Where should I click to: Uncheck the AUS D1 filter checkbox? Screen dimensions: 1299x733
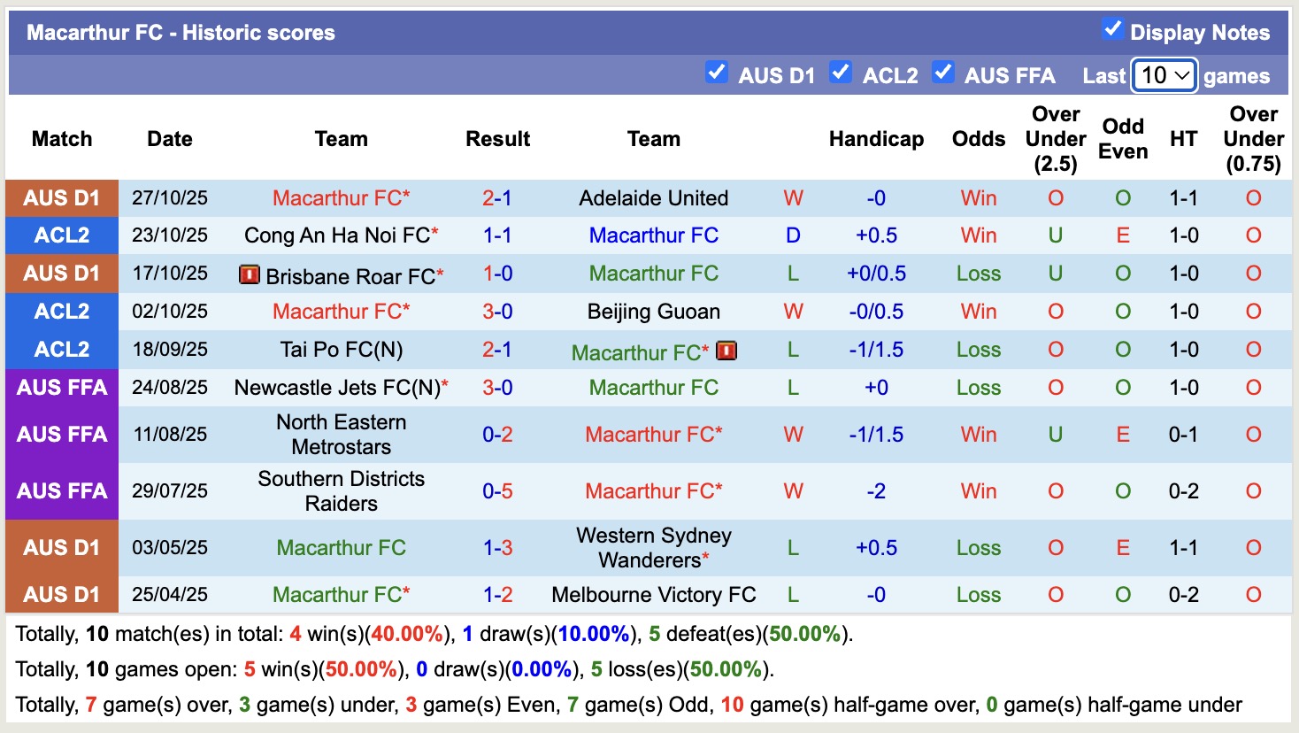[x=715, y=73]
